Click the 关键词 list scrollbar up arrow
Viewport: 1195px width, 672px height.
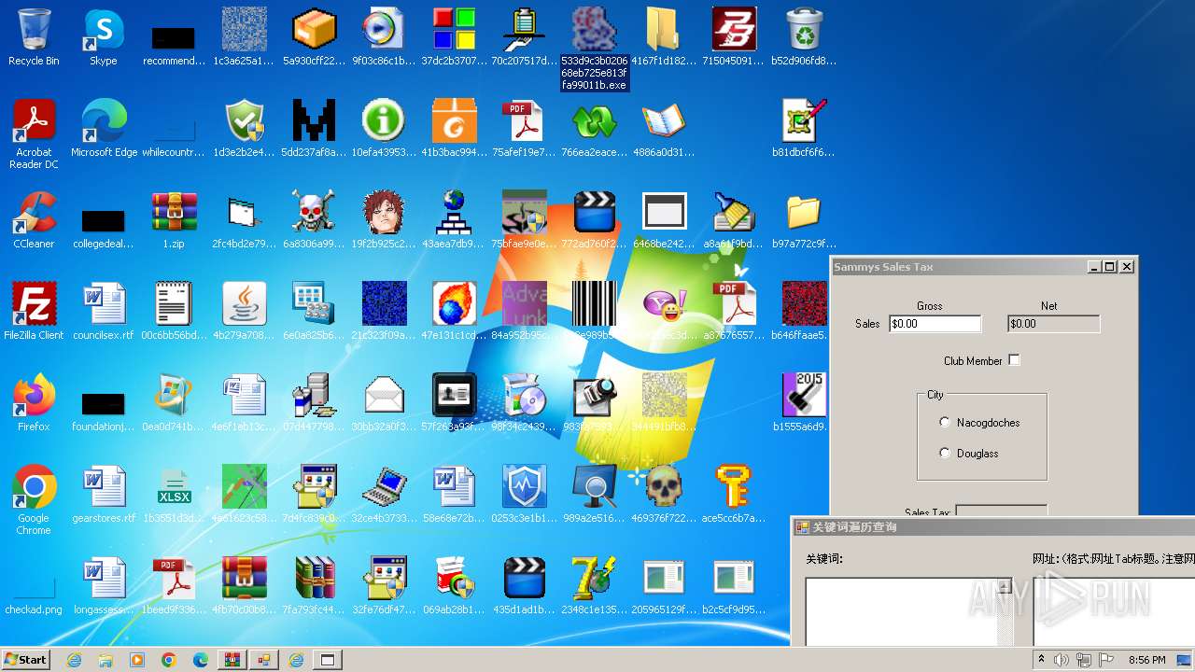coord(1004,586)
